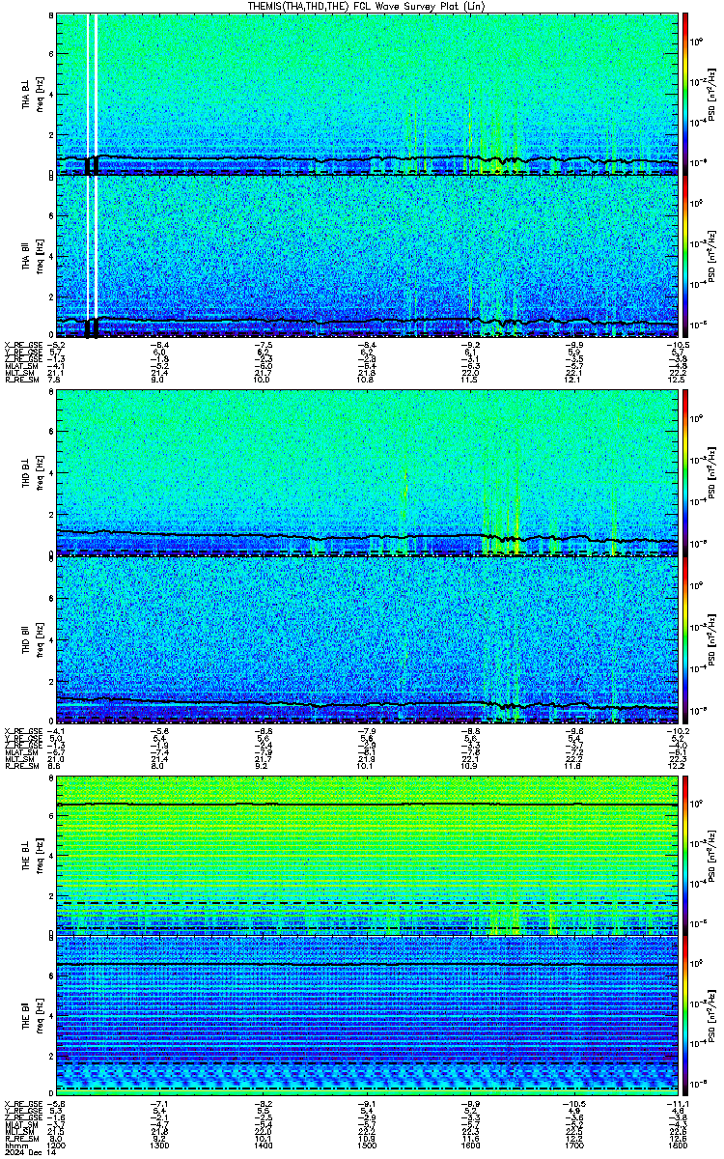
Task: Click the THA B-perpendicular freq [Hz] axis label
Action: 40,93
